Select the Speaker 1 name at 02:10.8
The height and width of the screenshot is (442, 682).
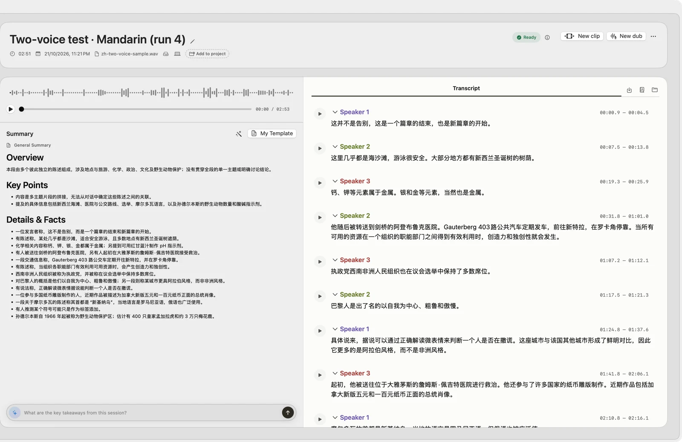[354, 418]
